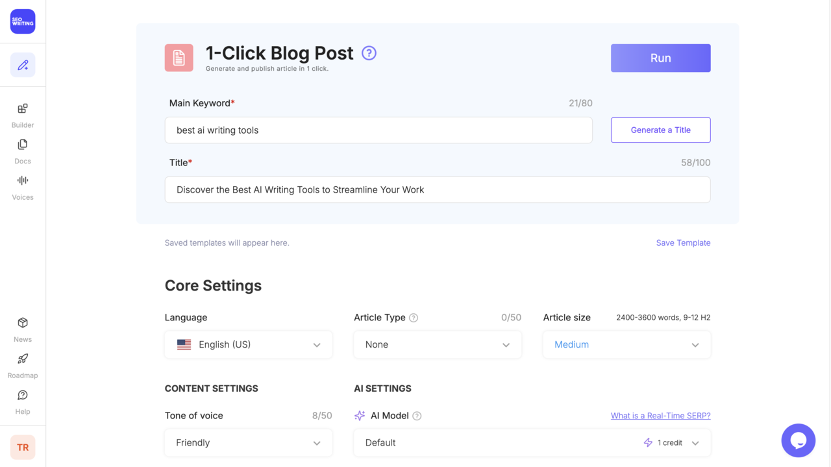This screenshot has height=467, width=831.
Task: Open the Language dropdown
Action: point(248,344)
